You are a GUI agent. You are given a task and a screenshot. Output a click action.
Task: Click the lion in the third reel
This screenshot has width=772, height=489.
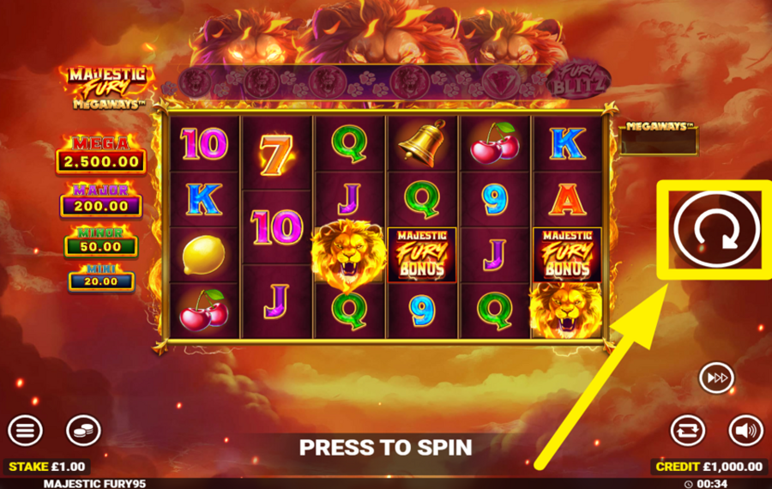point(348,255)
